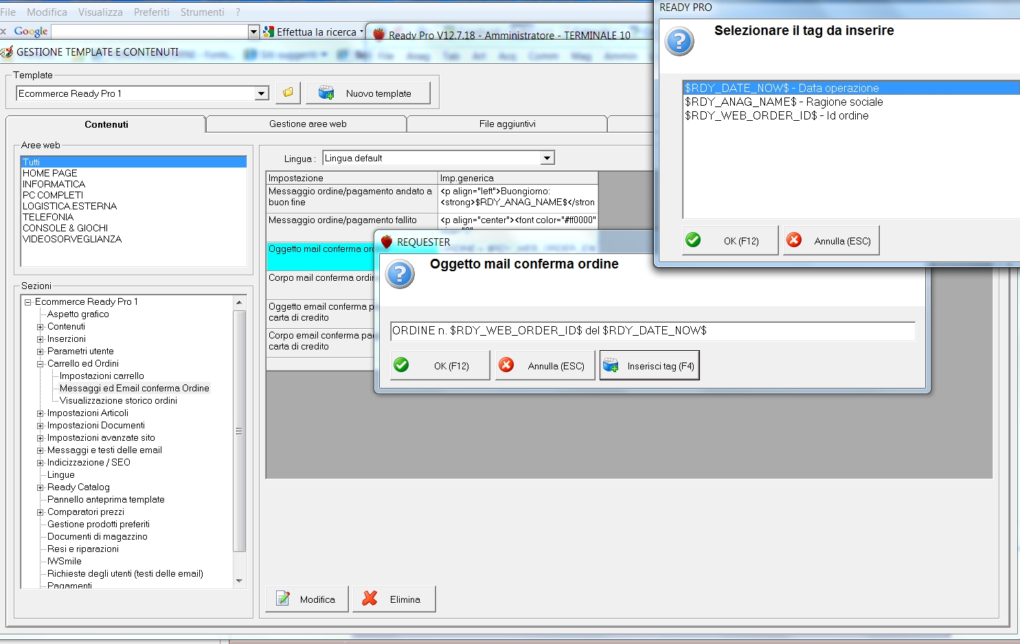Open the File menu
Screen dimensions: 1020x644
pyautogui.click(x=8, y=12)
